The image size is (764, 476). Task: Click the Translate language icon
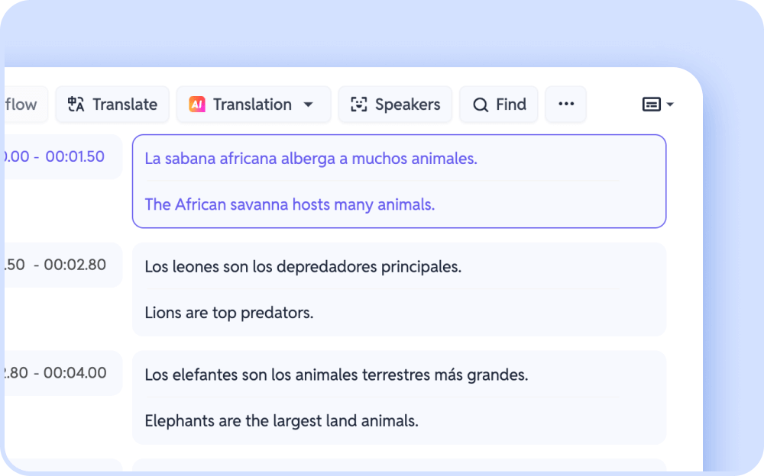pyautogui.click(x=76, y=105)
